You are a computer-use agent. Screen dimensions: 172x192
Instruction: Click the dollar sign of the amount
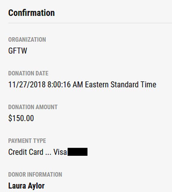coord(10,118)
